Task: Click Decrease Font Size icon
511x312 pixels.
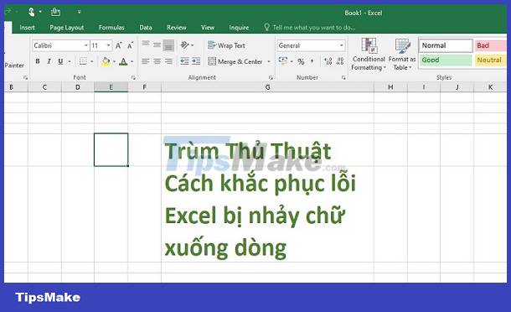Action: 130,45
